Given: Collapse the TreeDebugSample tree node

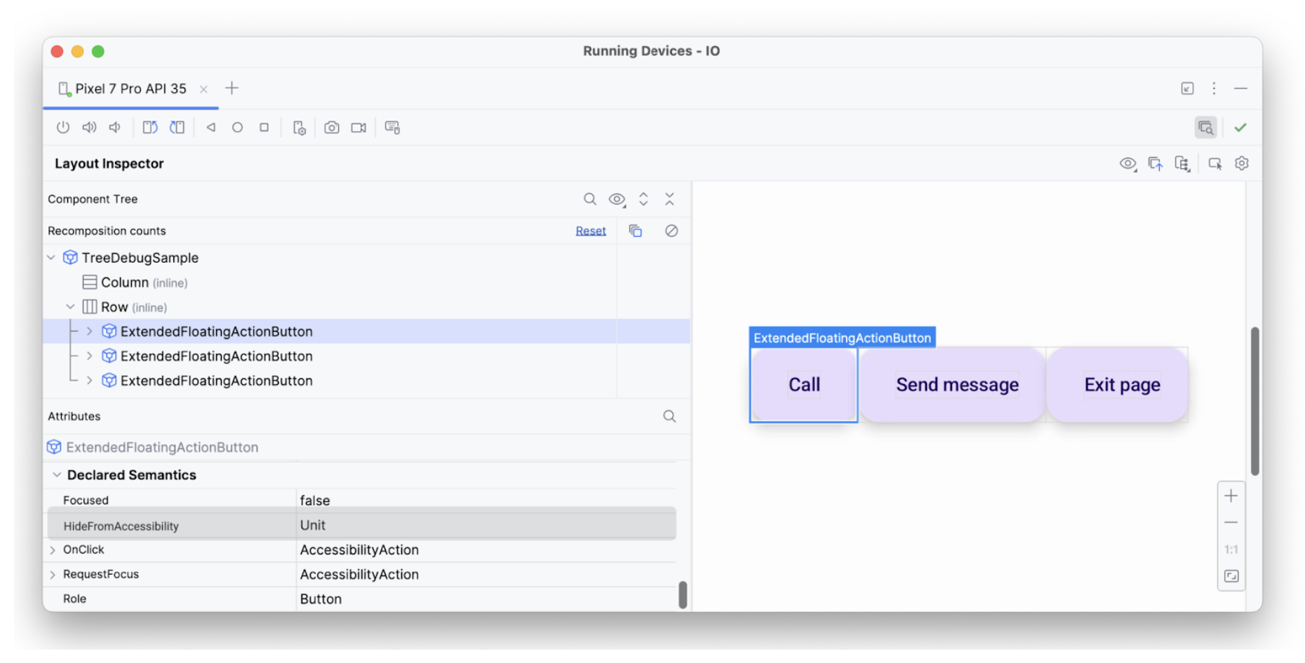Looking at the screenshot, I should [x=51, y=257].
